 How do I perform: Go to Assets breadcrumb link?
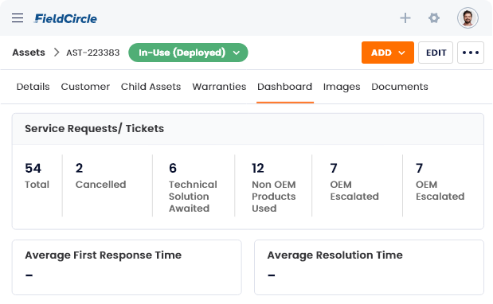click(x=29, y=53)
